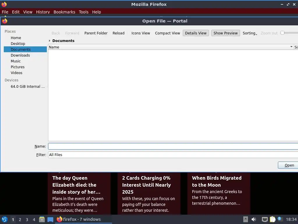This screenshot has height=224, width=298.
Task: Switch to workspace 1
Action: click(x=13, y=220)
